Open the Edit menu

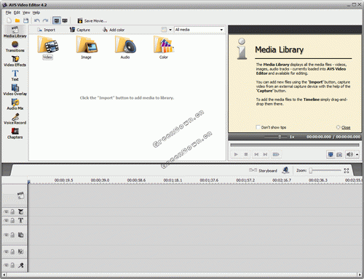[17, 12]
